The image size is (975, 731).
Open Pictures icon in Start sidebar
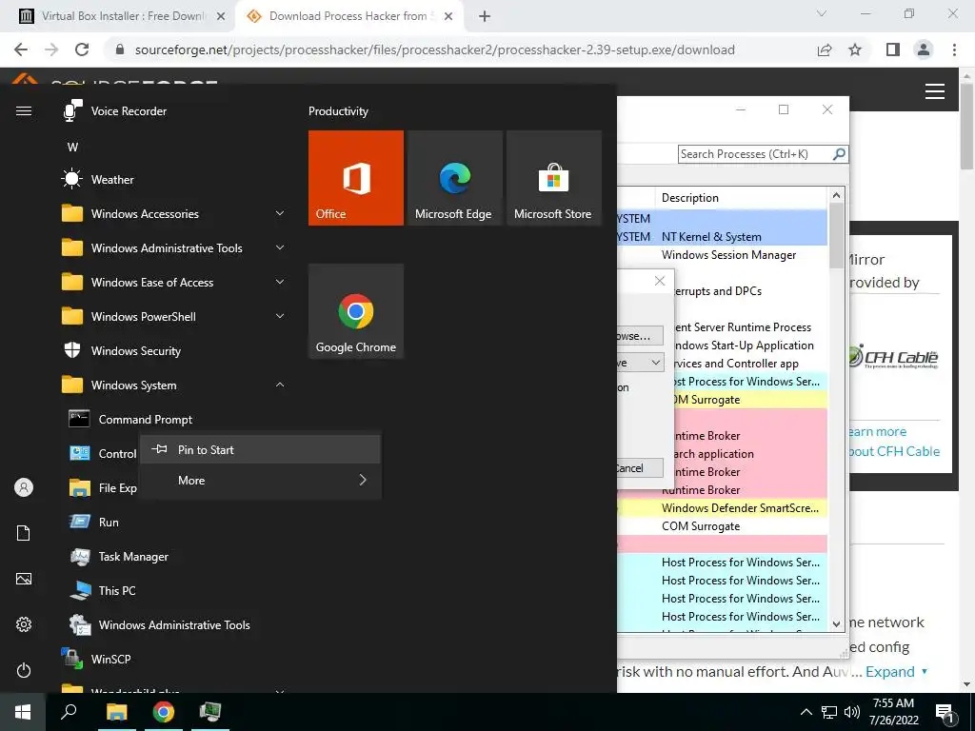click(x=24, y=579)
